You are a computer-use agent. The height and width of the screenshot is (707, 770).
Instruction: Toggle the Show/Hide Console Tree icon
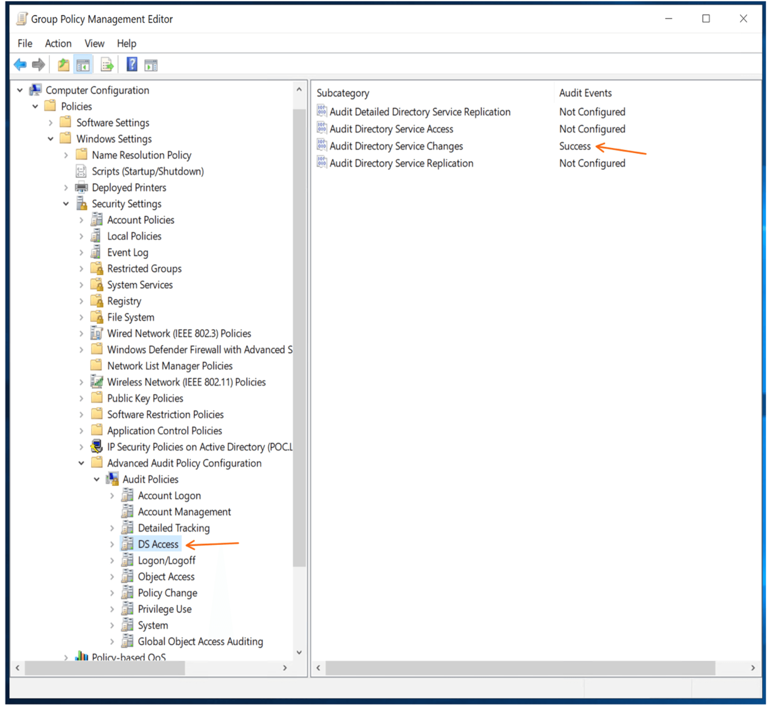coord(83,65)
